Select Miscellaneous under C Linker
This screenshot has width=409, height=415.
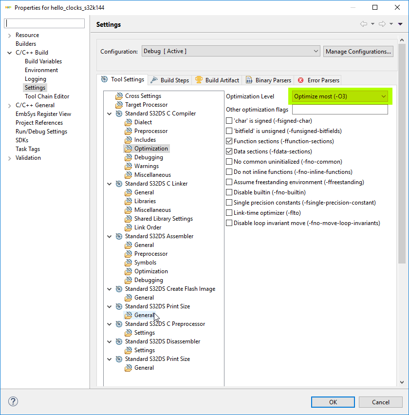point(152,210)
